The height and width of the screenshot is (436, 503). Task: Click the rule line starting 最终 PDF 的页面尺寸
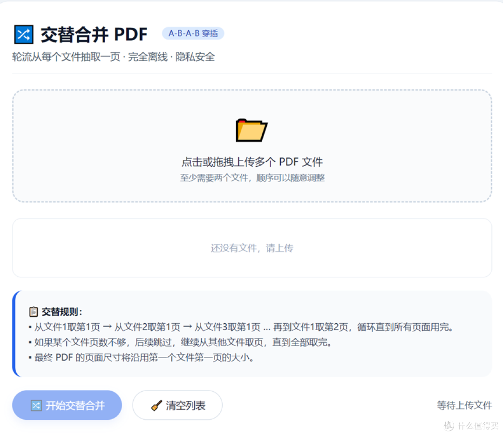[141, 357]
